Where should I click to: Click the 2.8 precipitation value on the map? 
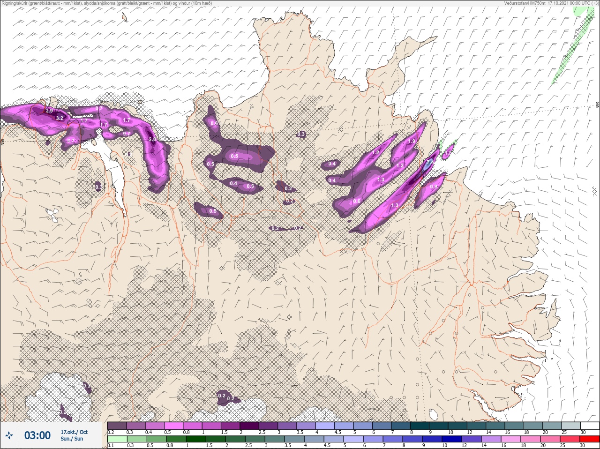[x=152, y=139]
